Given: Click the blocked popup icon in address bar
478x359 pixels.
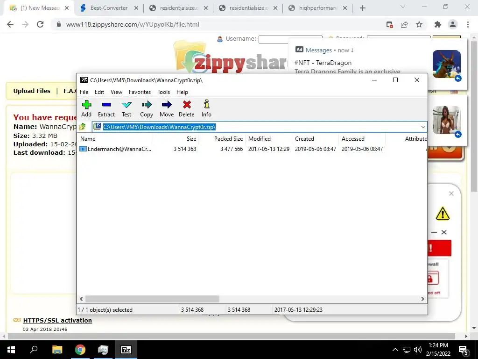Looking at the screenshot, I should [389, 25].
